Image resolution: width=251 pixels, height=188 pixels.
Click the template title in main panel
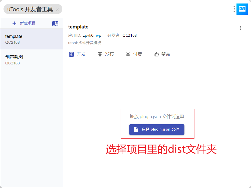click(x=78, y=27)
